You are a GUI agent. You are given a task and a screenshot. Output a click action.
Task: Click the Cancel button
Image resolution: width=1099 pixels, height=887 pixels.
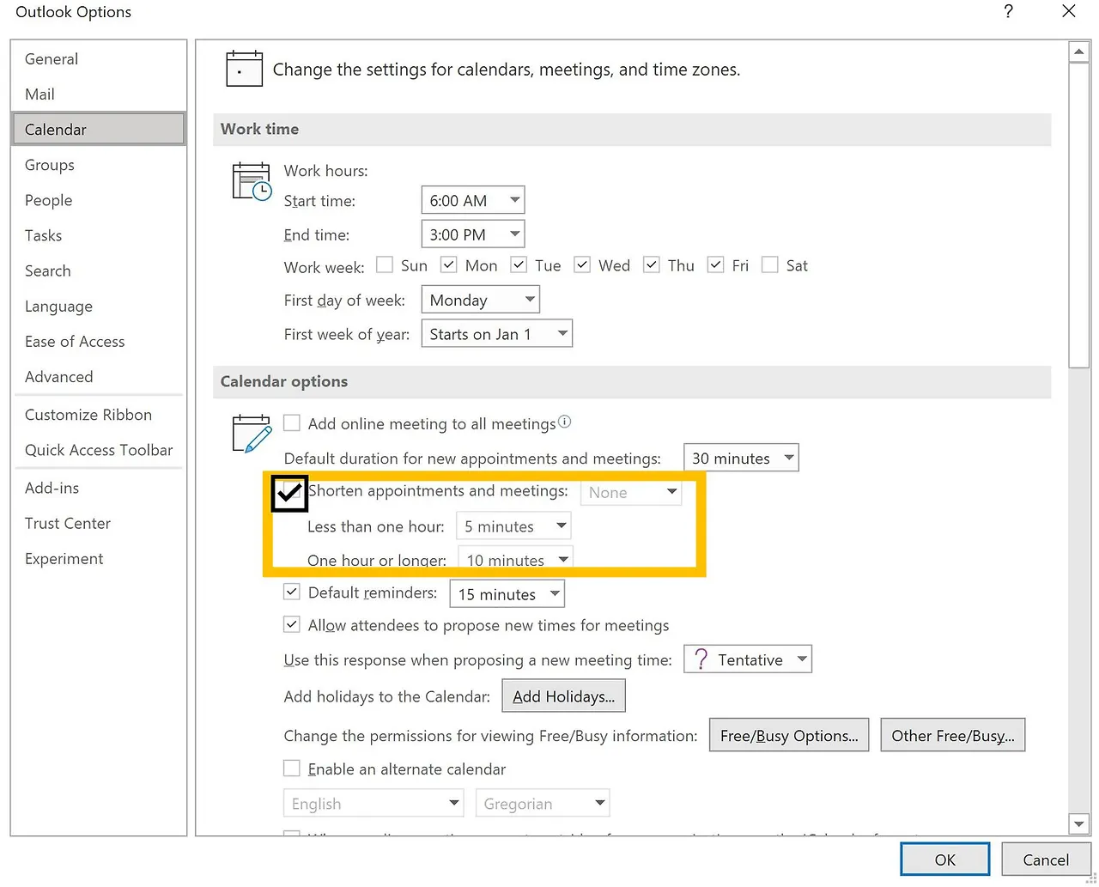[x=1046, y=860]
